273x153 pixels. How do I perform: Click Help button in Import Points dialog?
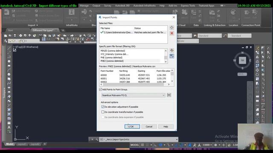point(166,127)
